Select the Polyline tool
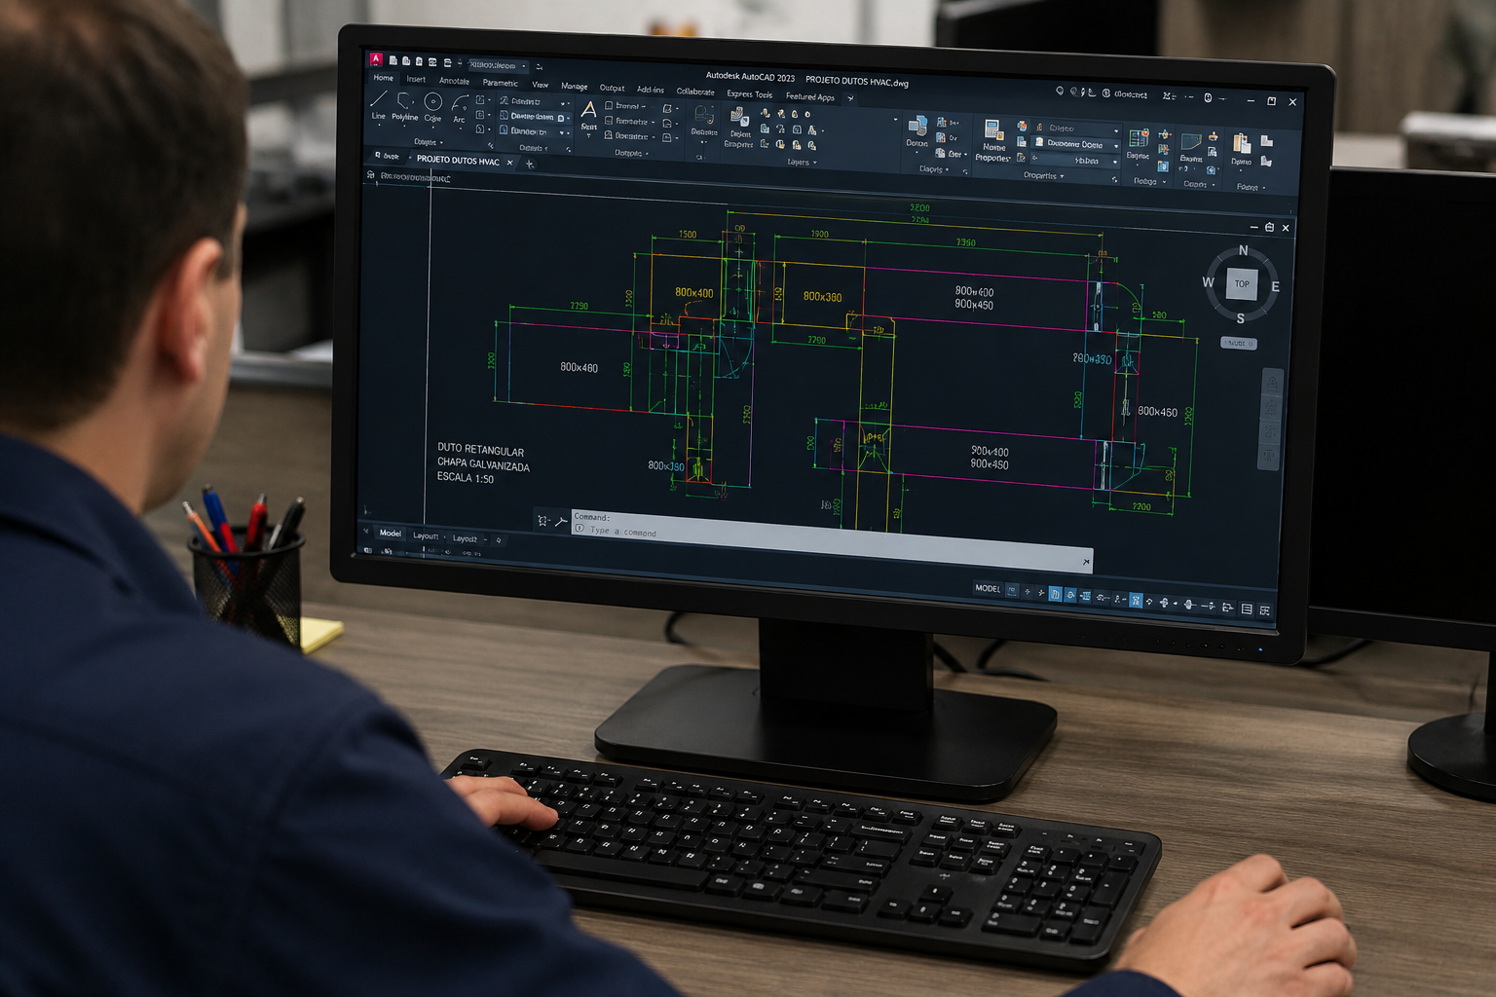This screenshot has height=997, width=1496. tap(405, 105)
